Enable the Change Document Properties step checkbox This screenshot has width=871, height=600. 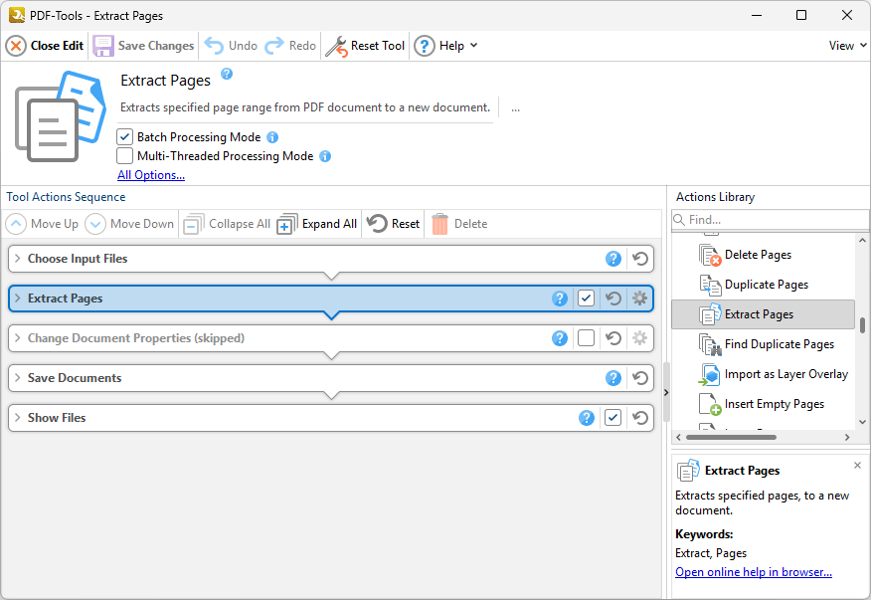tap(587, 338)
